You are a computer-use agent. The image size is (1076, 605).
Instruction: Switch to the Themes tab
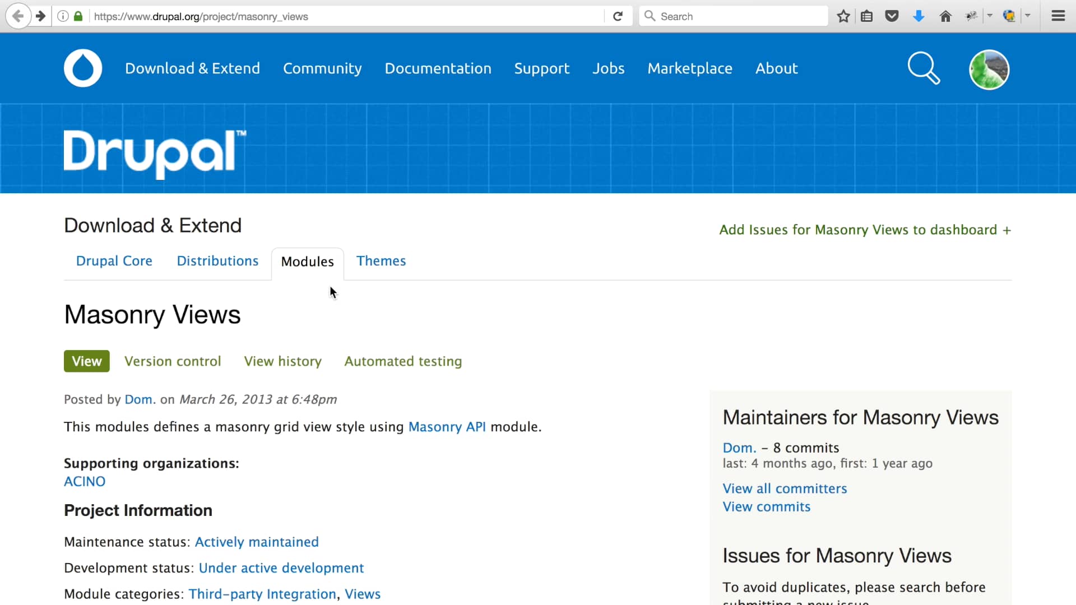(x=381, y=260)
